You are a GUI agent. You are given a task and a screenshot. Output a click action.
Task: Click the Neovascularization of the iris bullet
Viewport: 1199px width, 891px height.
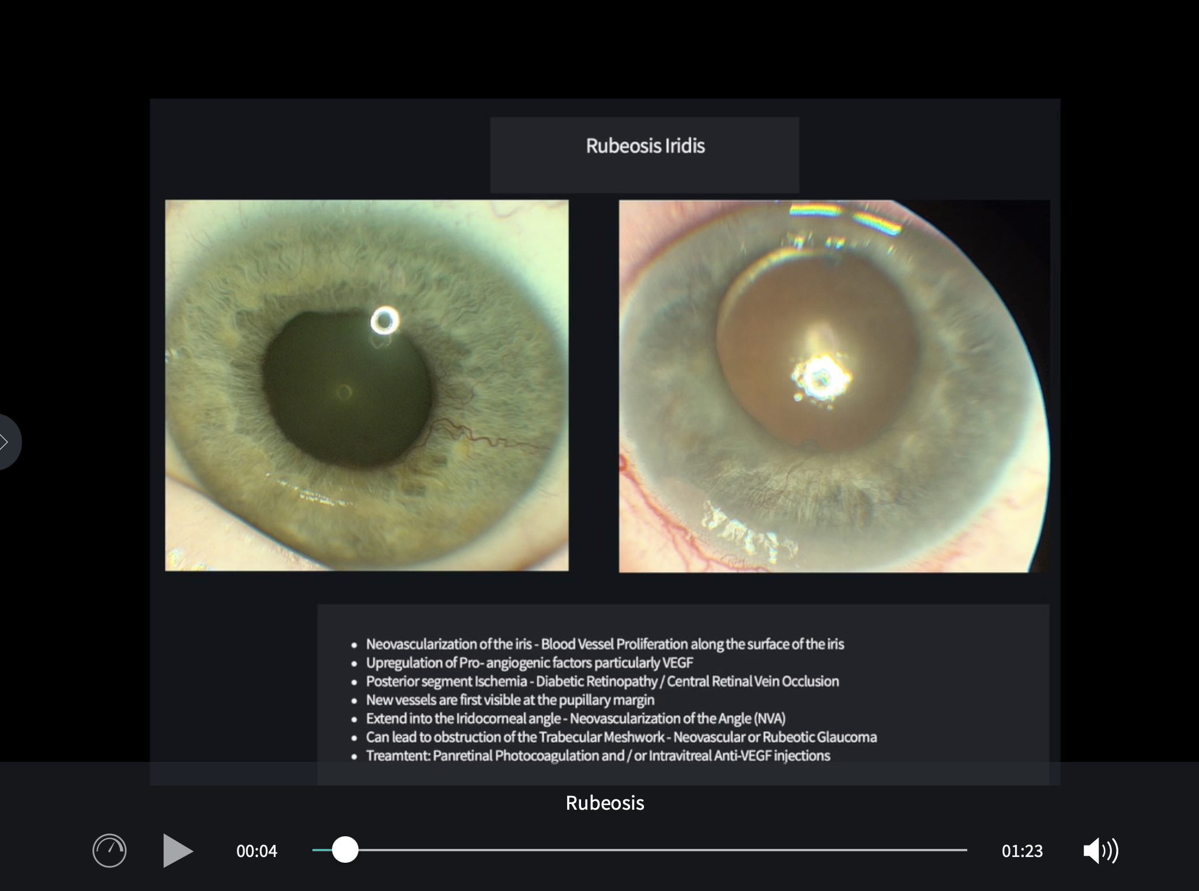coord(605,644)
